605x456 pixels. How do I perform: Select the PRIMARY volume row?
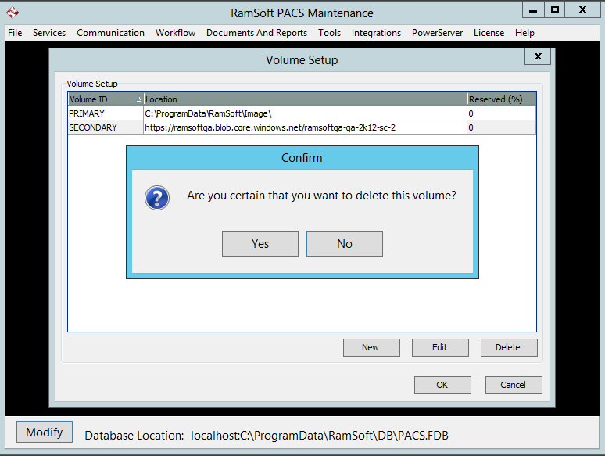pyautogui.click(x=105, y=113)
